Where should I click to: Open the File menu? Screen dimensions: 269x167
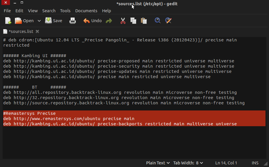click(7, 10)
